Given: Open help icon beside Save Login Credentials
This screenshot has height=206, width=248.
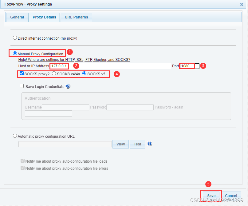Looking at the screenshot, I should pyautogui.click(x=68, y=86).
